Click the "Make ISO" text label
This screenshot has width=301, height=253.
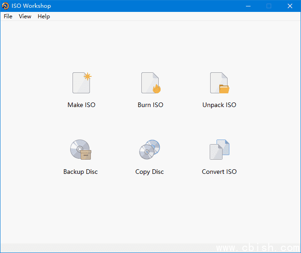[x=81, y=105]
